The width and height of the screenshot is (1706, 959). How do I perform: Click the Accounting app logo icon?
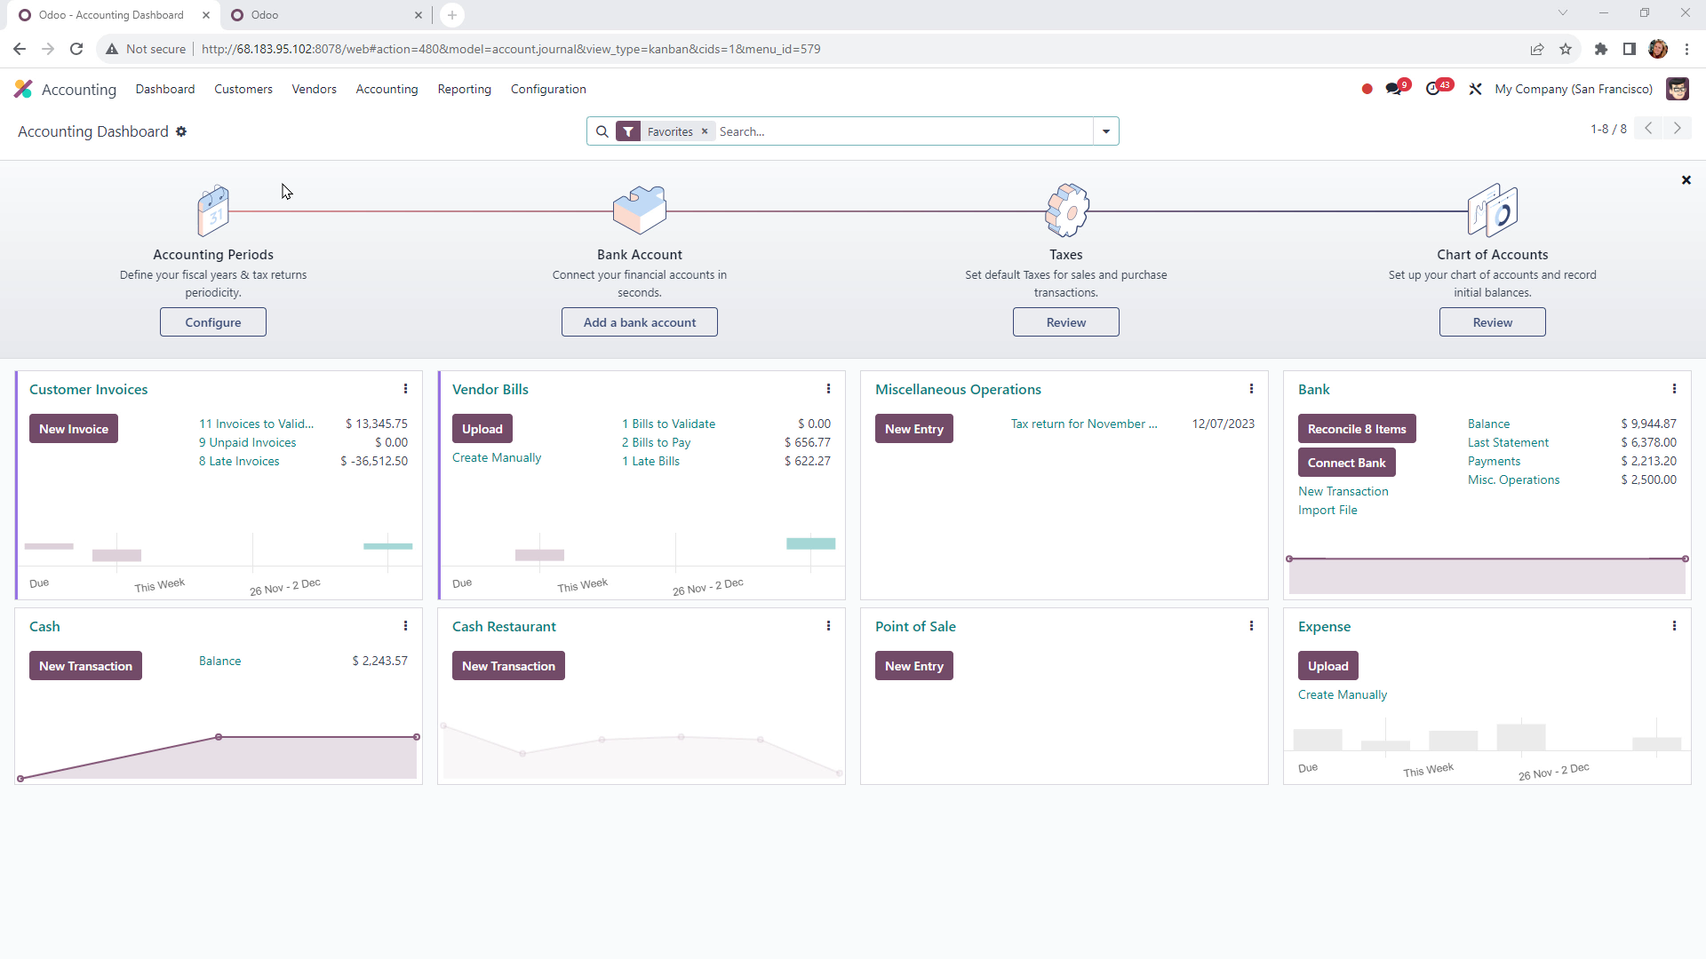pyautogui.click(x=23, y=89)
